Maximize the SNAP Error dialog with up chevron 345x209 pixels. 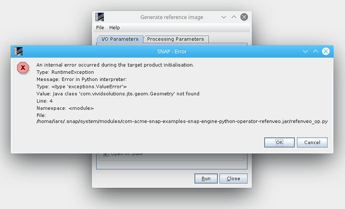pos(315,51)
